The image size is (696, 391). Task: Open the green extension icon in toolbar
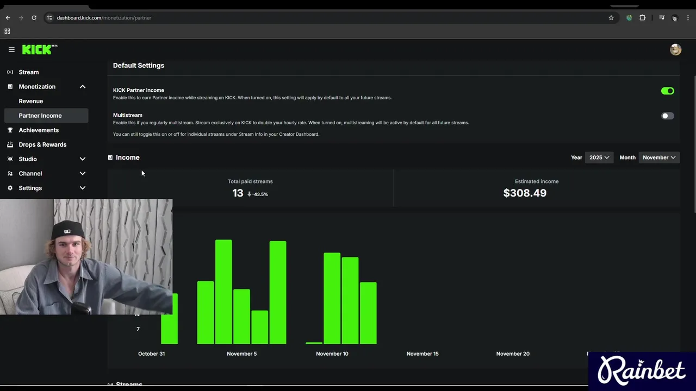tap(629, 18)
